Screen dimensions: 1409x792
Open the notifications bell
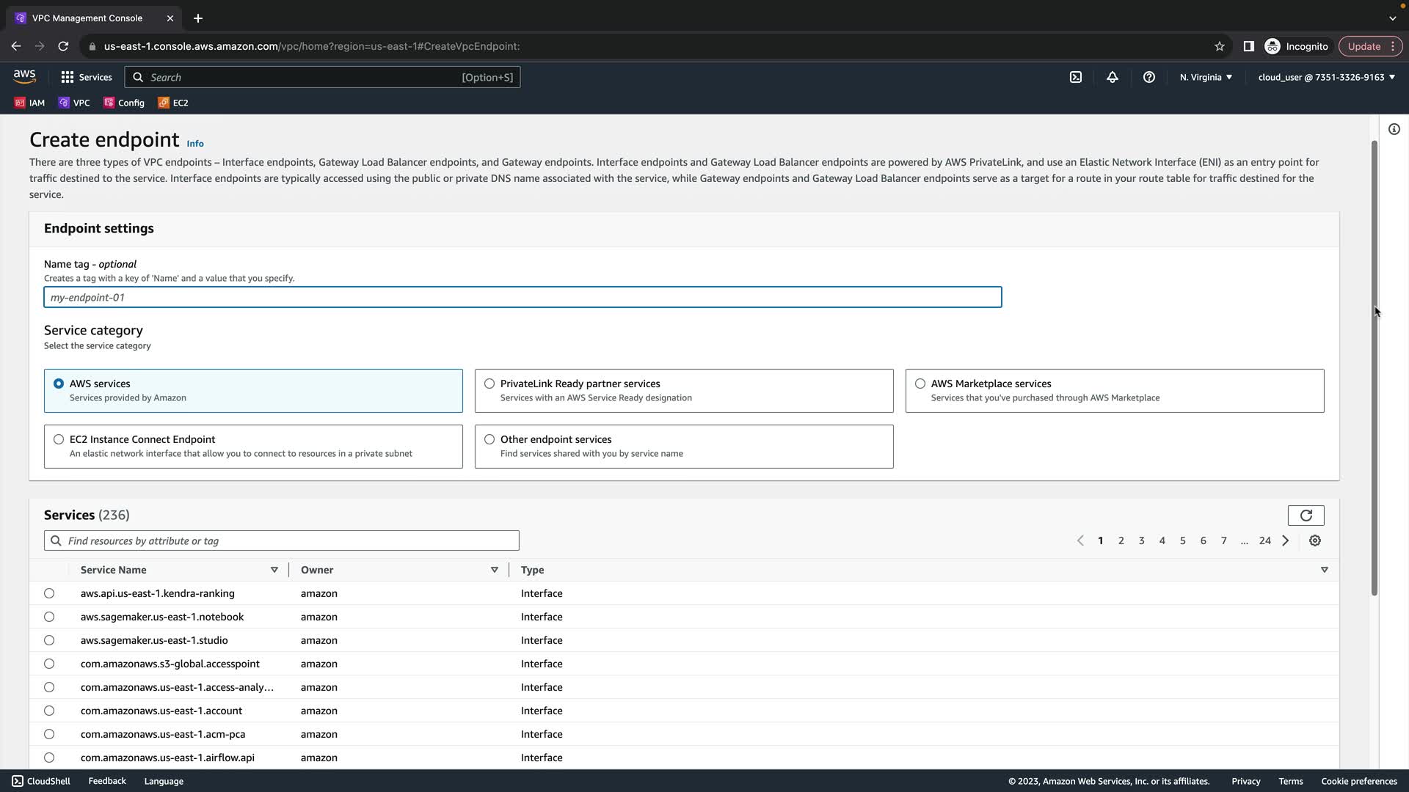coord(1112,77)
